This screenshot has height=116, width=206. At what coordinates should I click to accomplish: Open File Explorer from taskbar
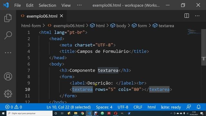point(76,113)
